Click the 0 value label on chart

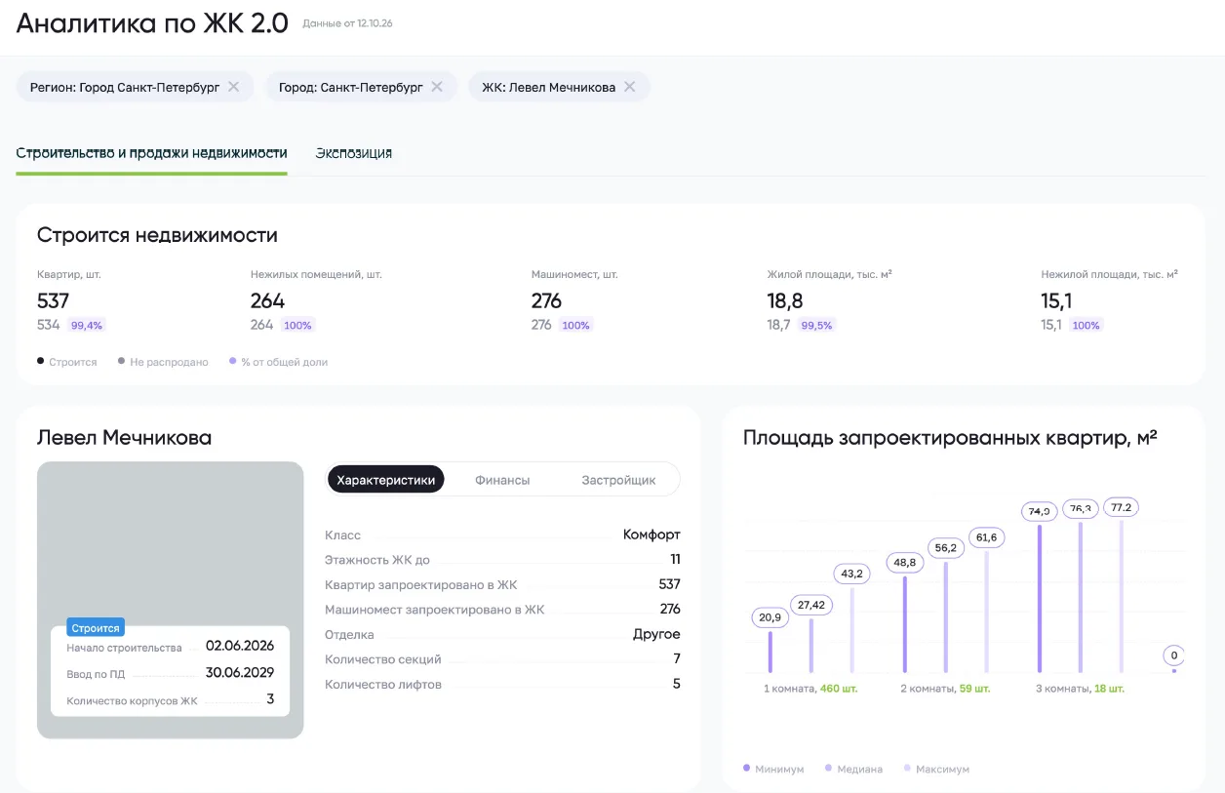tap(1174, 655)
